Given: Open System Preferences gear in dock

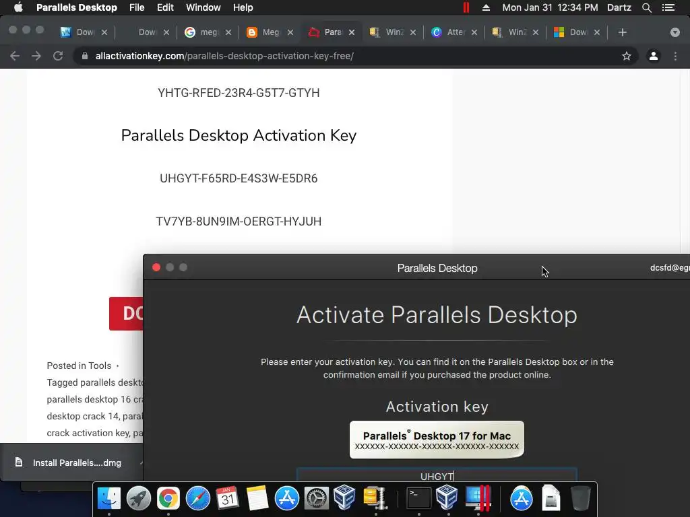Looking at the screenshot, I should (317, 498).
